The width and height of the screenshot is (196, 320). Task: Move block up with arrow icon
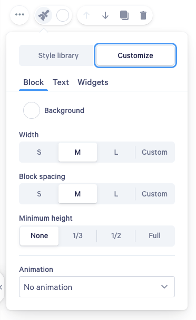pos(86,15)
